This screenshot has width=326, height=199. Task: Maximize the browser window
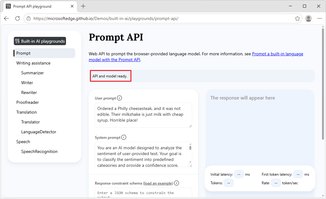click(x=305, y=6)
